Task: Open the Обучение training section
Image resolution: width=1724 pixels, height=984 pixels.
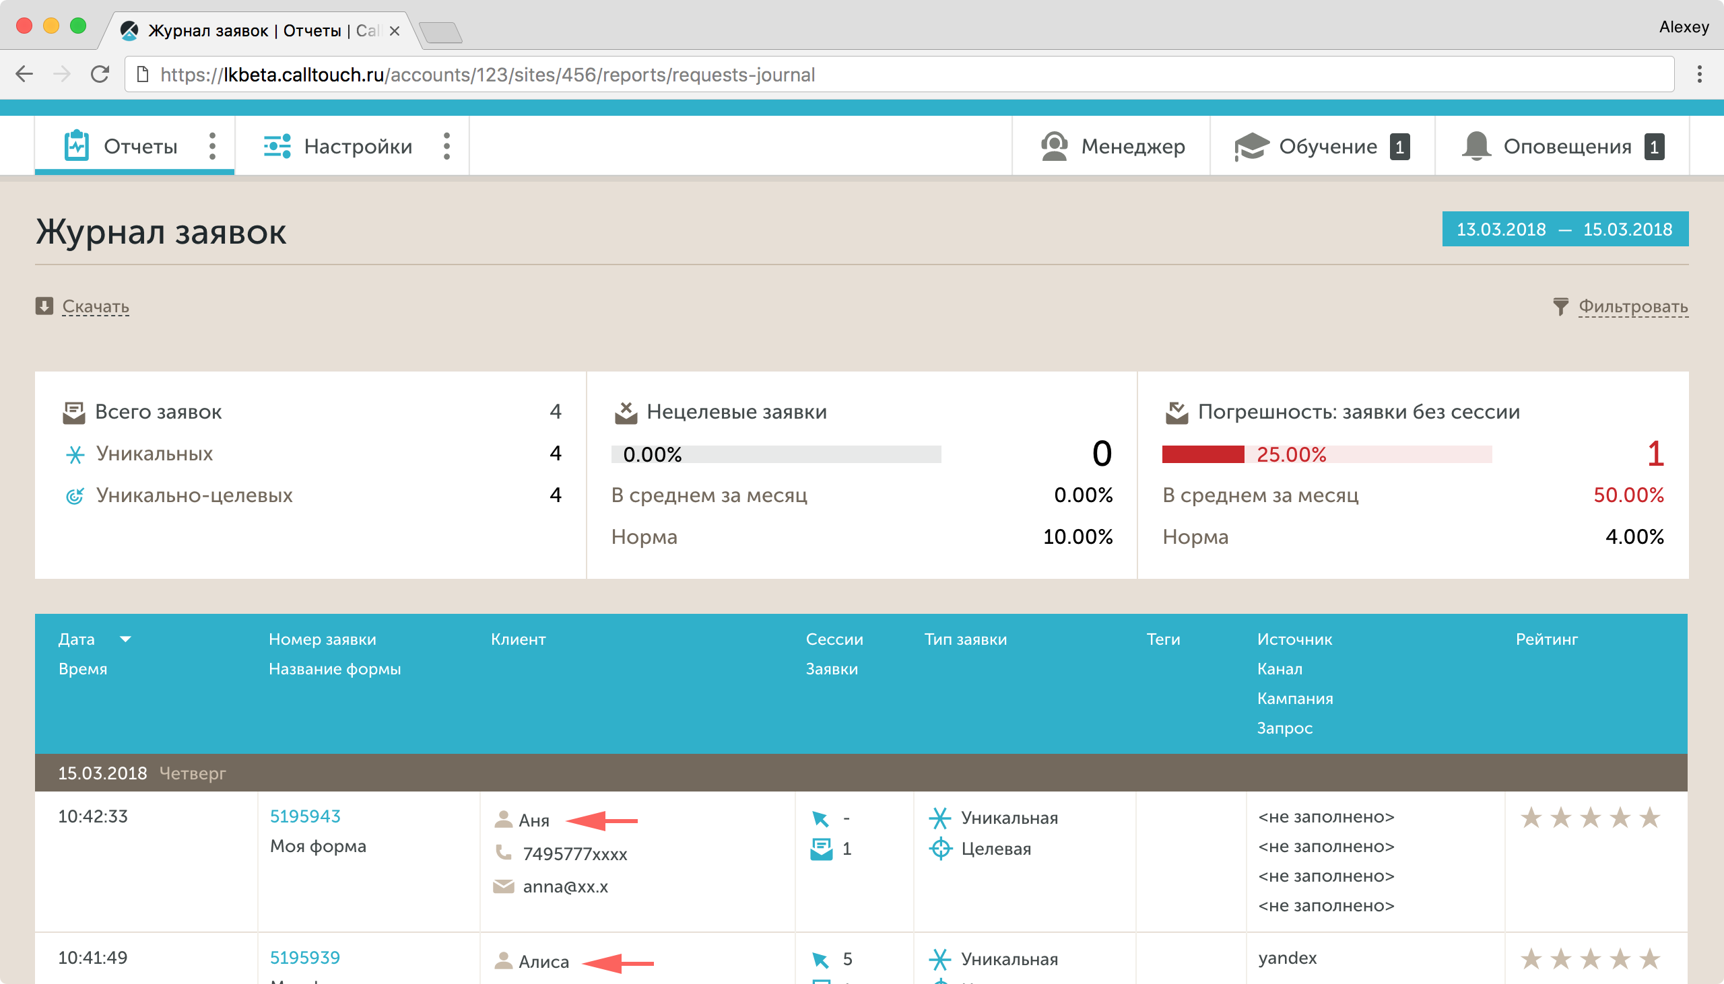Action: pyautogui.click(x=1323, y=146)
